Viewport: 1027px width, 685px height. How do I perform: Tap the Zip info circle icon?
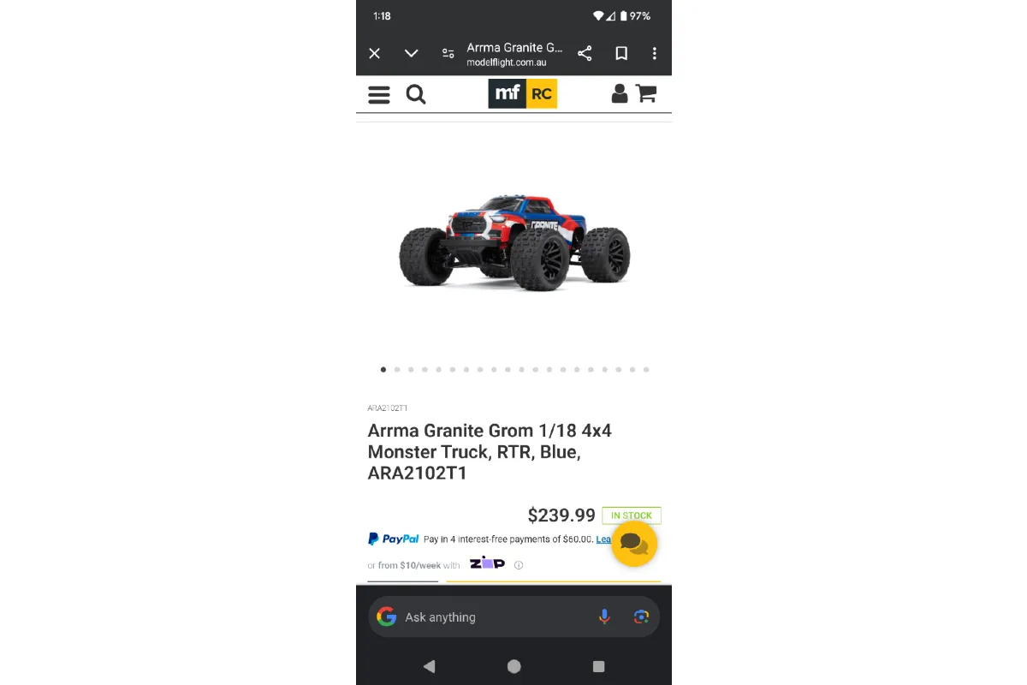(x=519, y=565)
